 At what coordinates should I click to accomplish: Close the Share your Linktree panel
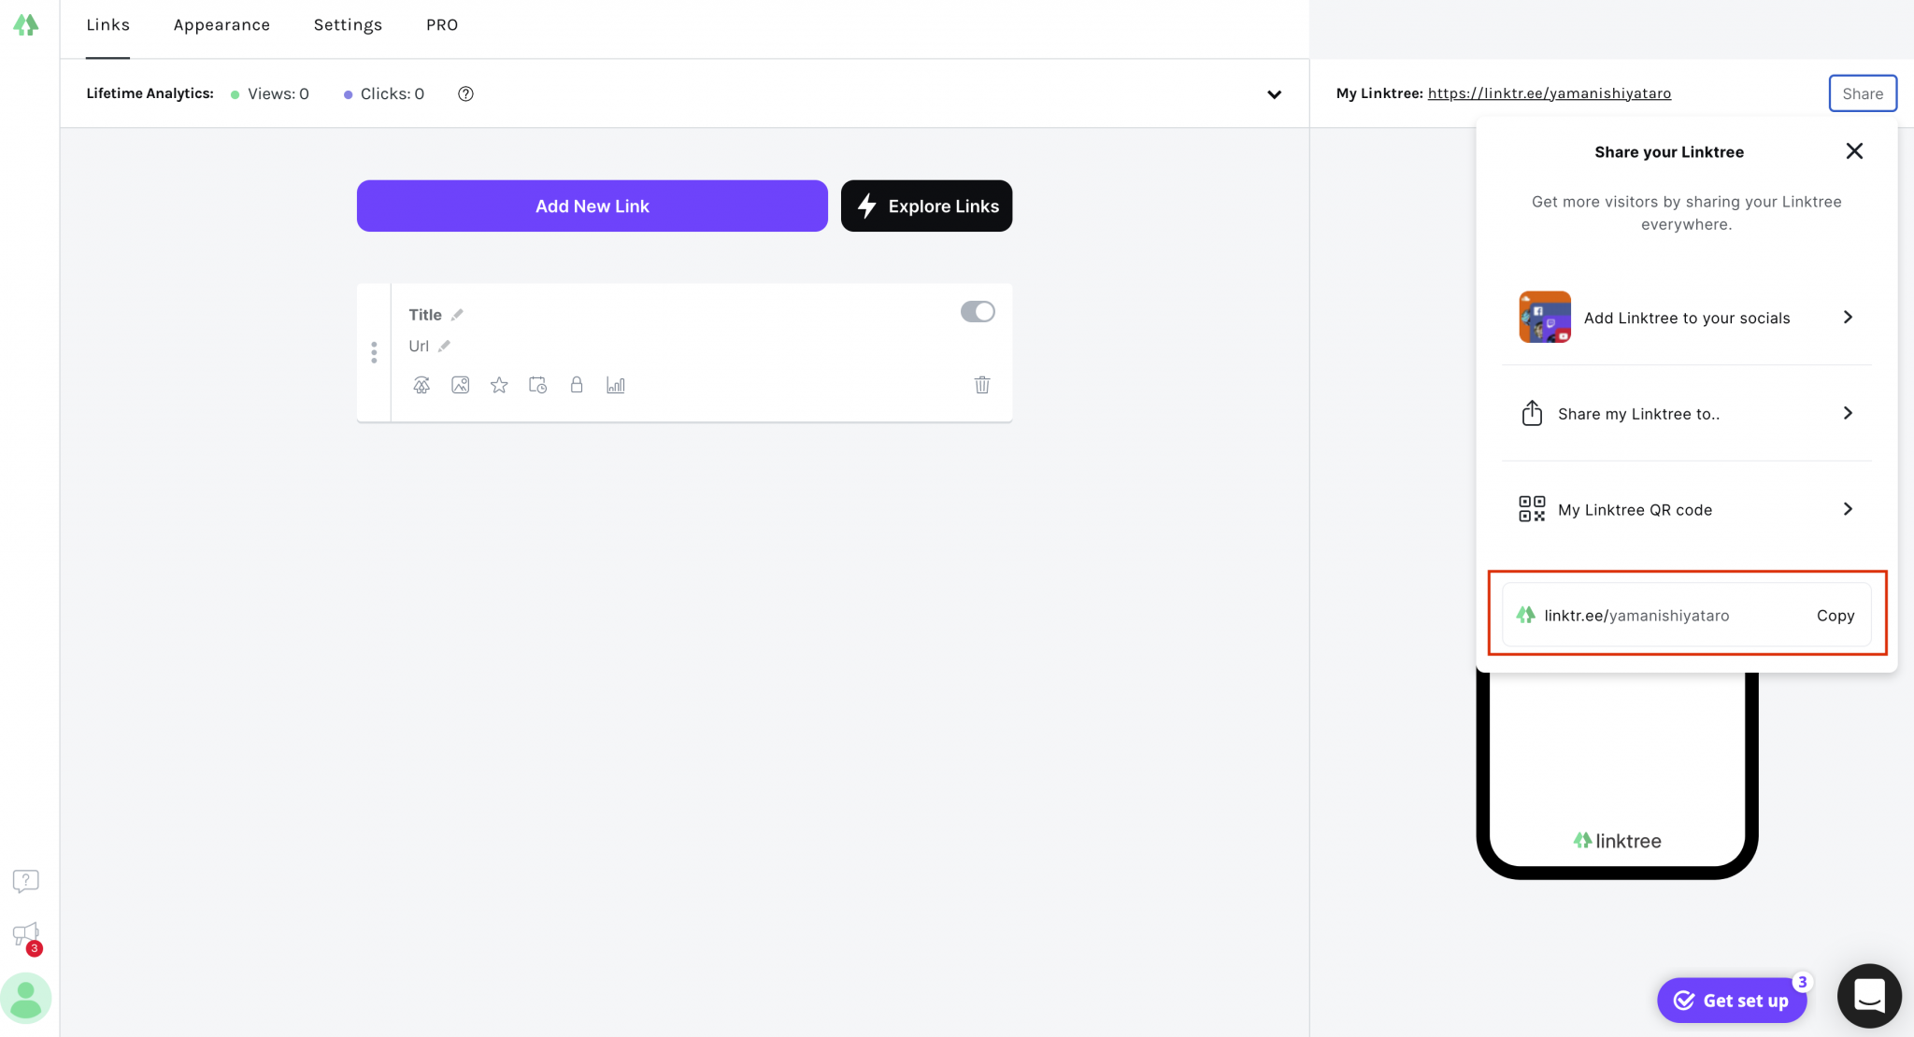[x=1854, y=151]
